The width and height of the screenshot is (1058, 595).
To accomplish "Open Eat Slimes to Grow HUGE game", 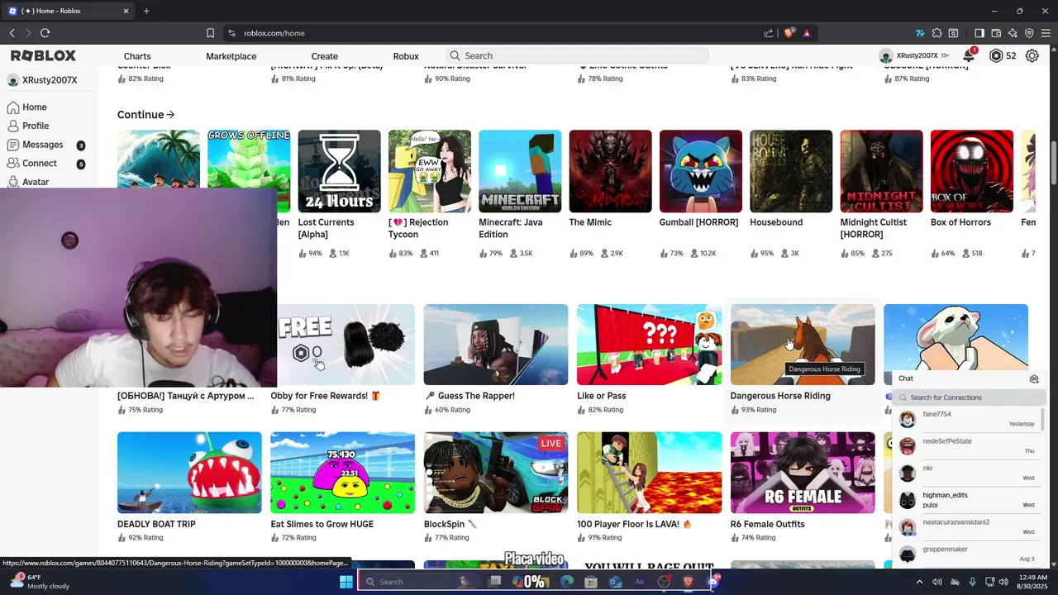I will click(342, 473).
